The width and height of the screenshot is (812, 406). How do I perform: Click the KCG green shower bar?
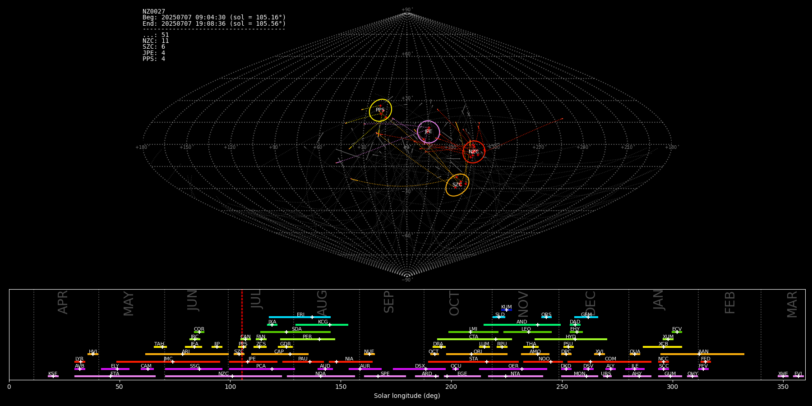322,324
